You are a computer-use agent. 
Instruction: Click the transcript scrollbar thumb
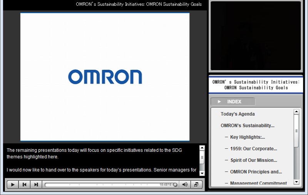pyautogui.click(x=202, y=157)
